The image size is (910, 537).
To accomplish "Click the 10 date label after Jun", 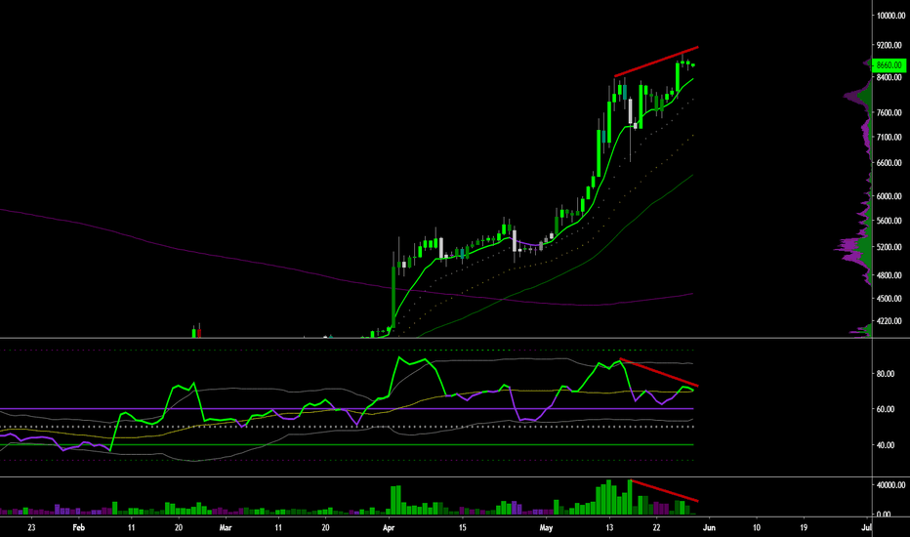I will pos(757,527).
